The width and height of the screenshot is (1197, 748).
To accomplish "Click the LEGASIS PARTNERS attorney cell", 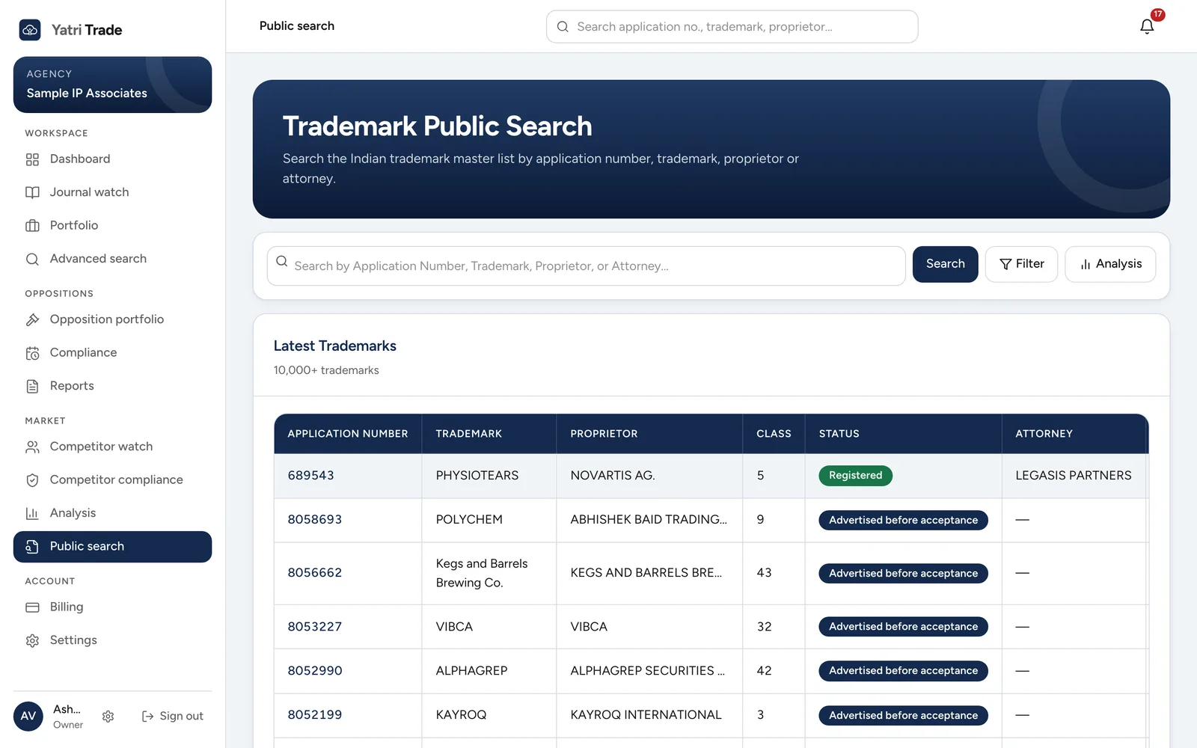I will (1074, 476).
